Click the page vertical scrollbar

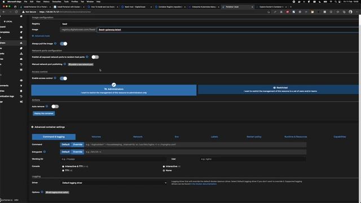coord(360,108)
